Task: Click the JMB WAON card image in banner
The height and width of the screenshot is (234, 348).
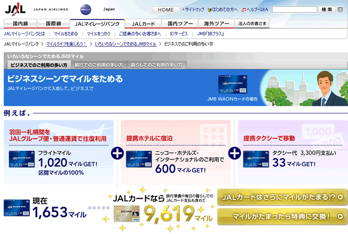Action: pos(233,84)
